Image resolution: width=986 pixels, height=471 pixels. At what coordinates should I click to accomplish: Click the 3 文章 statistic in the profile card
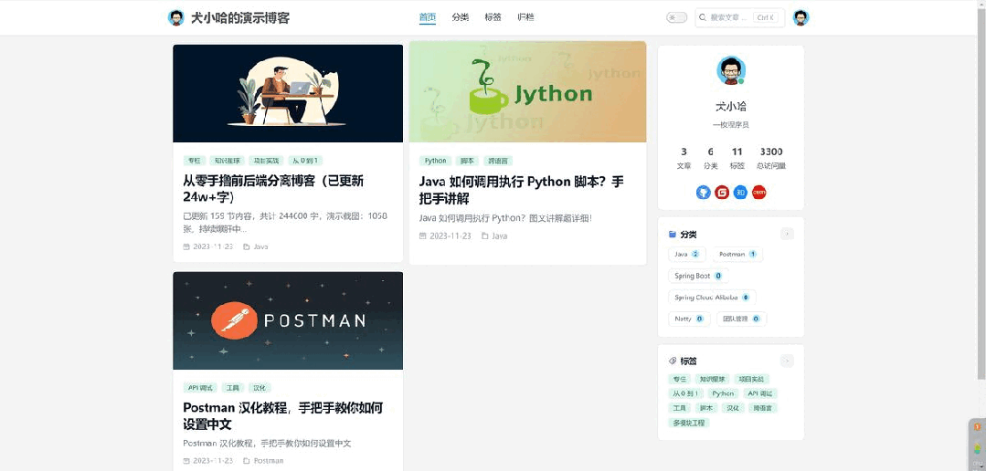tap(684, 158)
